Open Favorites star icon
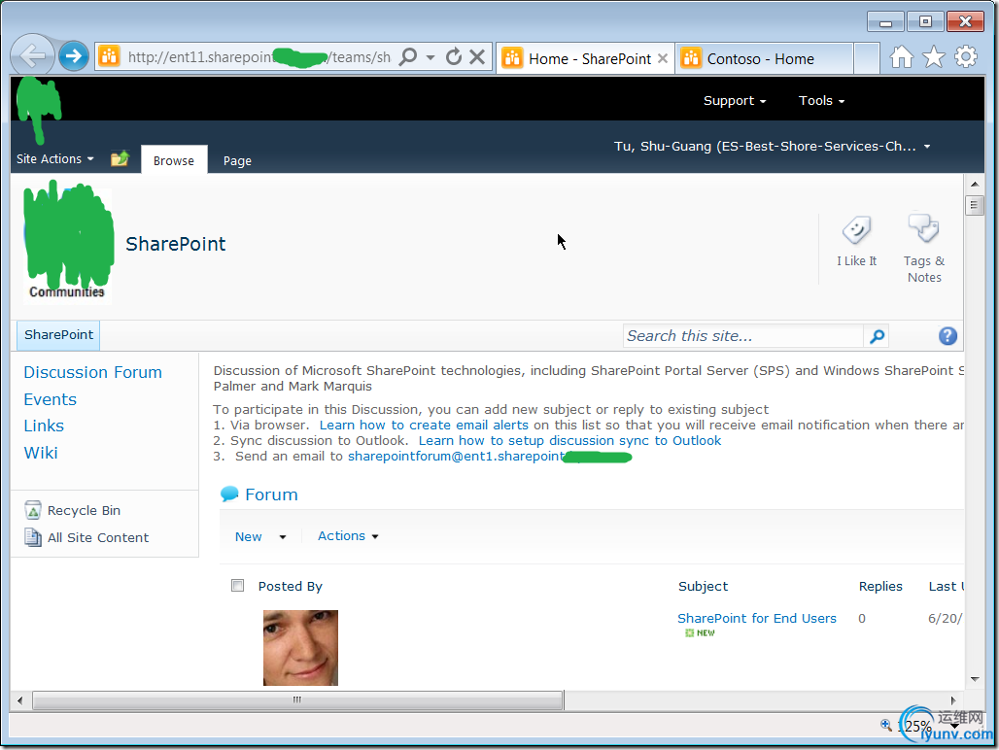The width and height of the screenshot is (999, 750). (x=933, y=57)
